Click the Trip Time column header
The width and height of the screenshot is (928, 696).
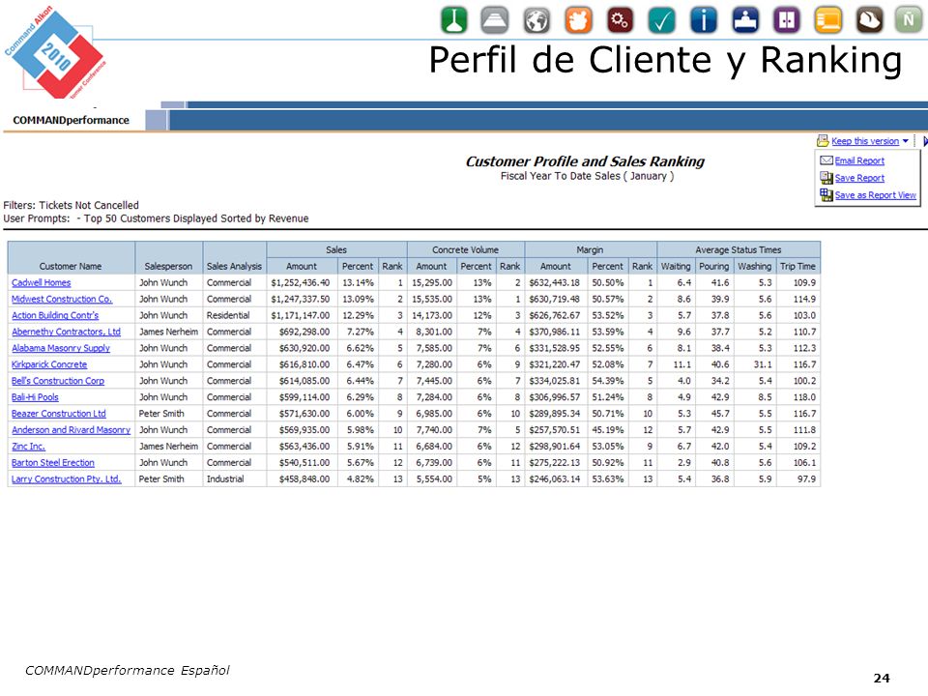[x=797, y=267]
